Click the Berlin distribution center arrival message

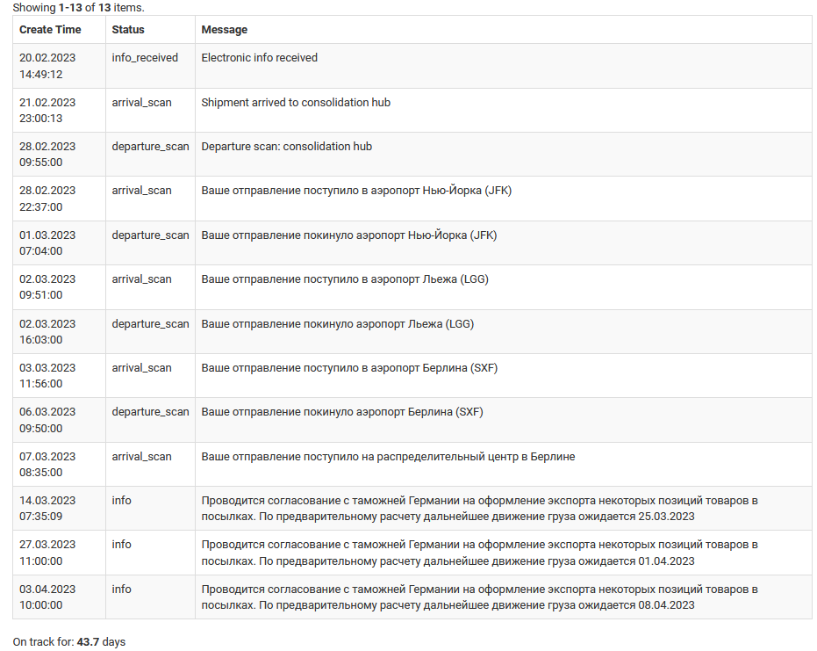coord(388,457)
